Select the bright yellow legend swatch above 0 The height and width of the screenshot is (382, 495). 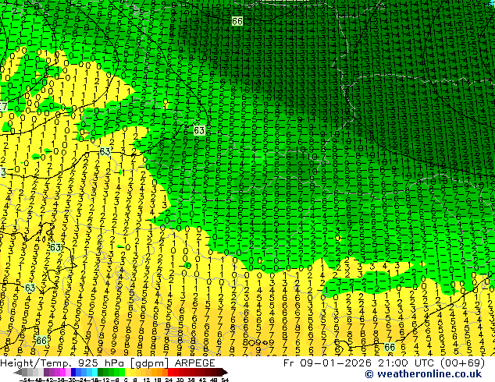127,372
